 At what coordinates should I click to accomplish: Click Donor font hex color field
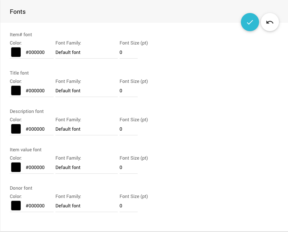coord(38,206)
